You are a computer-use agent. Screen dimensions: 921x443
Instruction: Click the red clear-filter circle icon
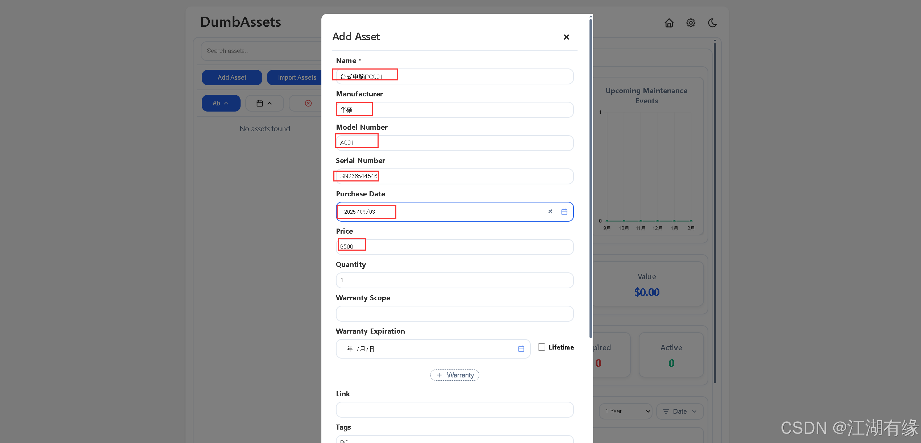pos(308,103)
